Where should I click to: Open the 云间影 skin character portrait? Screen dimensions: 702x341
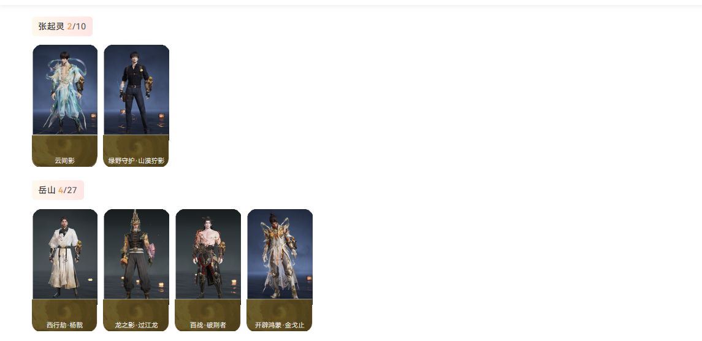click(x=65, y=90)
